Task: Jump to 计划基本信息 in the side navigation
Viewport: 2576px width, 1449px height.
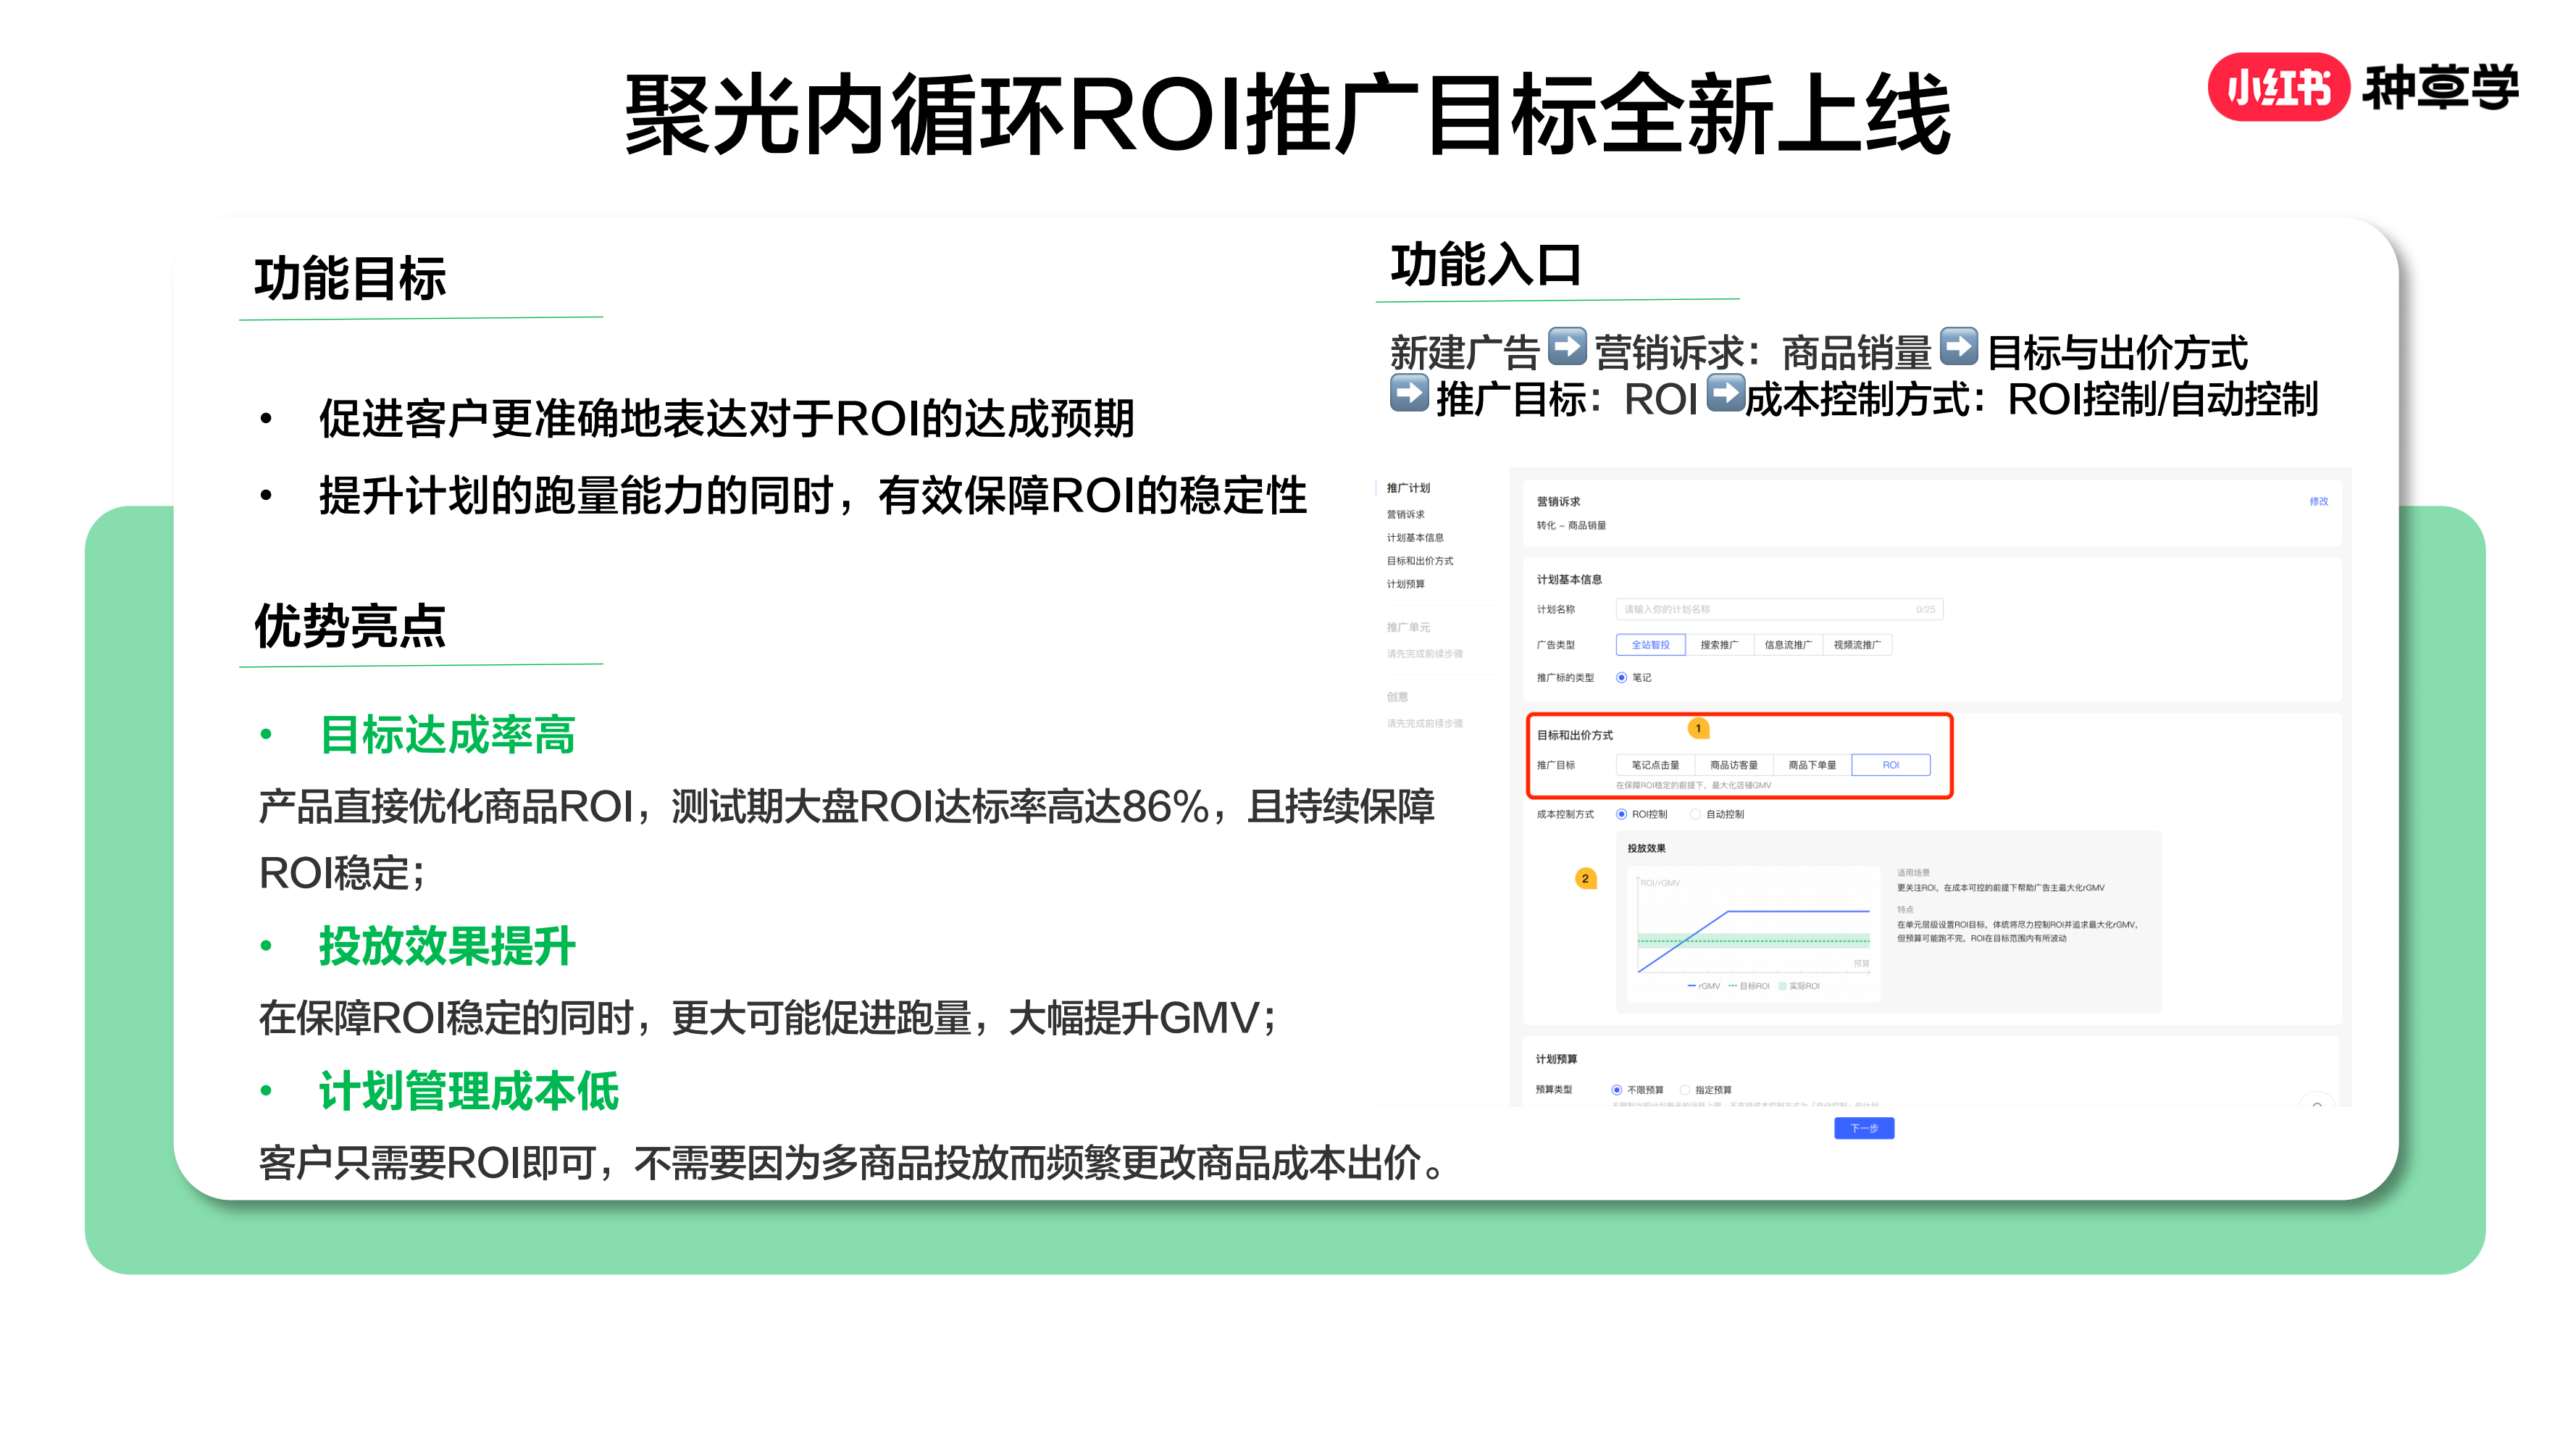Action: 1414,538
